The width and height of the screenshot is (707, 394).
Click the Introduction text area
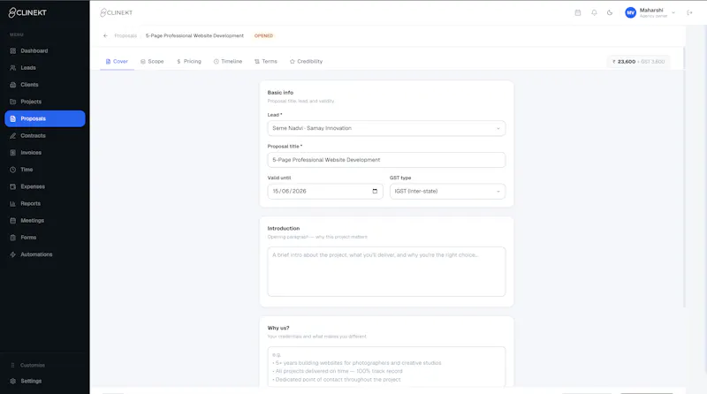click(x=386, y=271)
